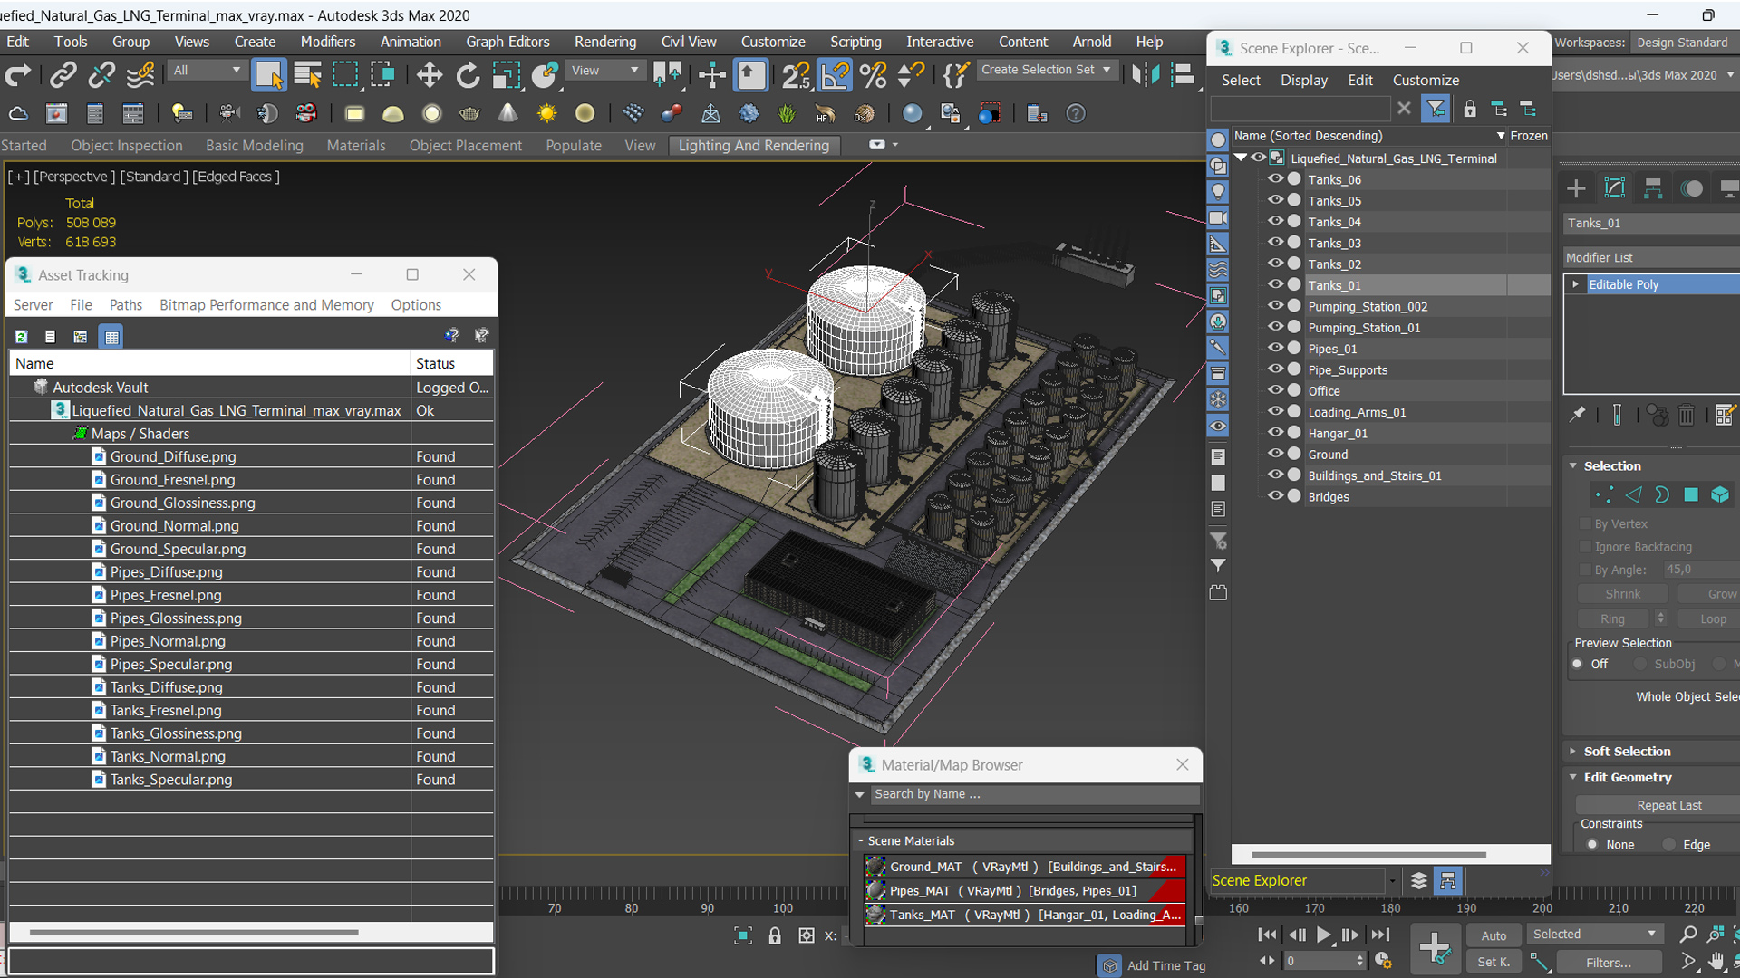Open the Hierarchy panel icon

(x=1653, y=188)
